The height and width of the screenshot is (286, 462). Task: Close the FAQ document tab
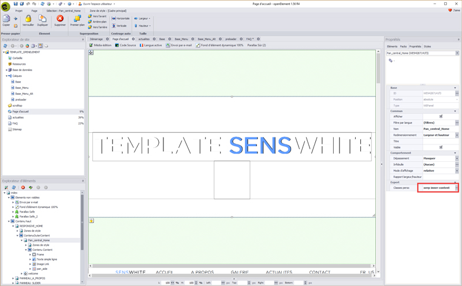(x=258, y=39)
